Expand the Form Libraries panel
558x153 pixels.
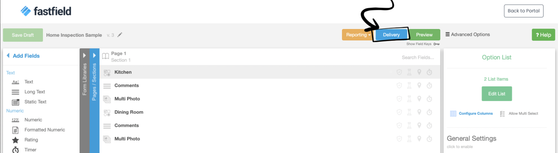pos(84,55)
